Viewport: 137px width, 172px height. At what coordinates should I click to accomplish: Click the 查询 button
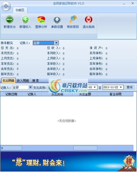pyautogui.click(x=130, y=87)
